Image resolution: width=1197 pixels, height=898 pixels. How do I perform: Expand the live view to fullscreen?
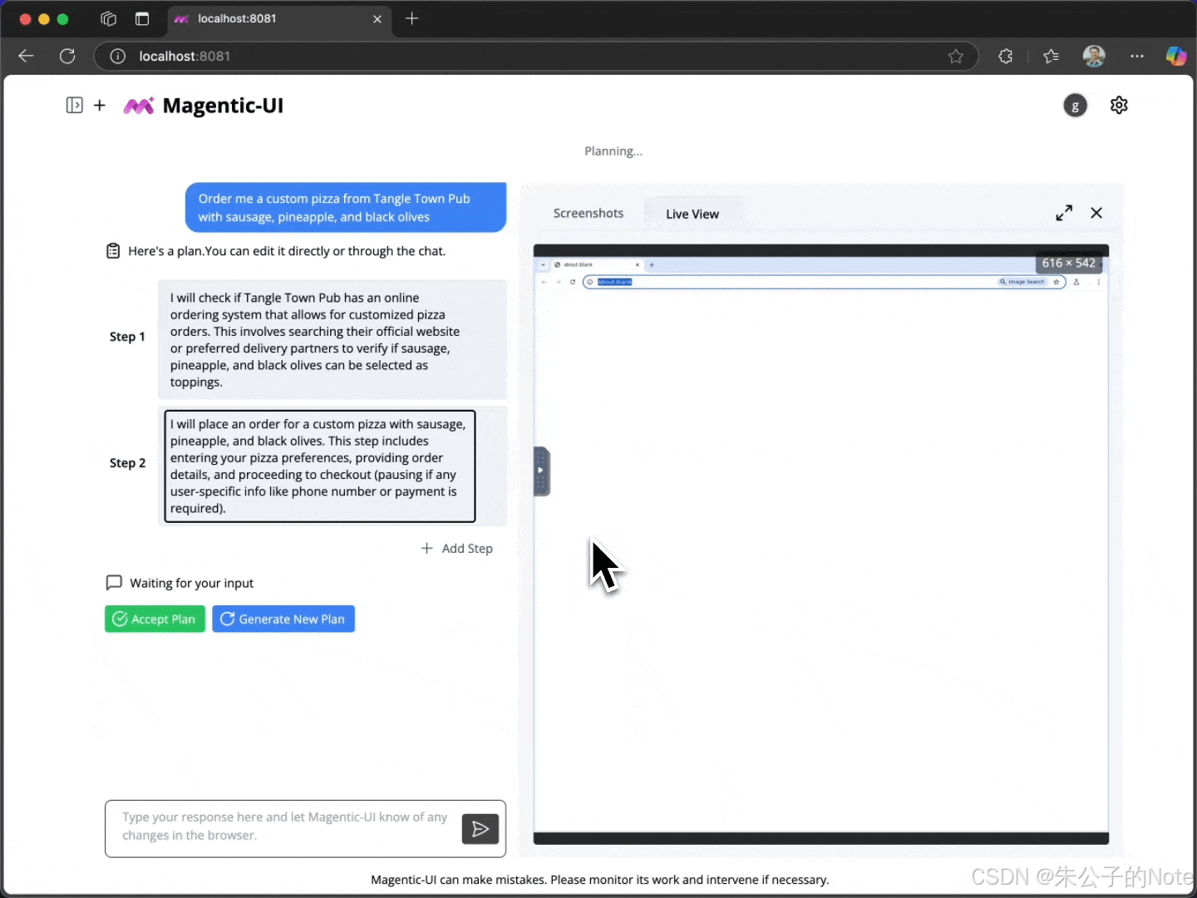click(x=1064, y=213)
